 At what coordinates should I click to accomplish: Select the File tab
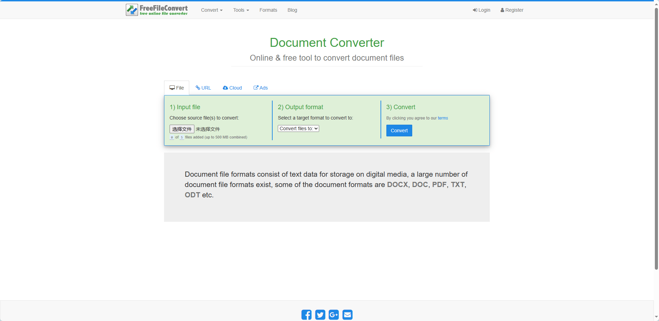pos(177,88)
